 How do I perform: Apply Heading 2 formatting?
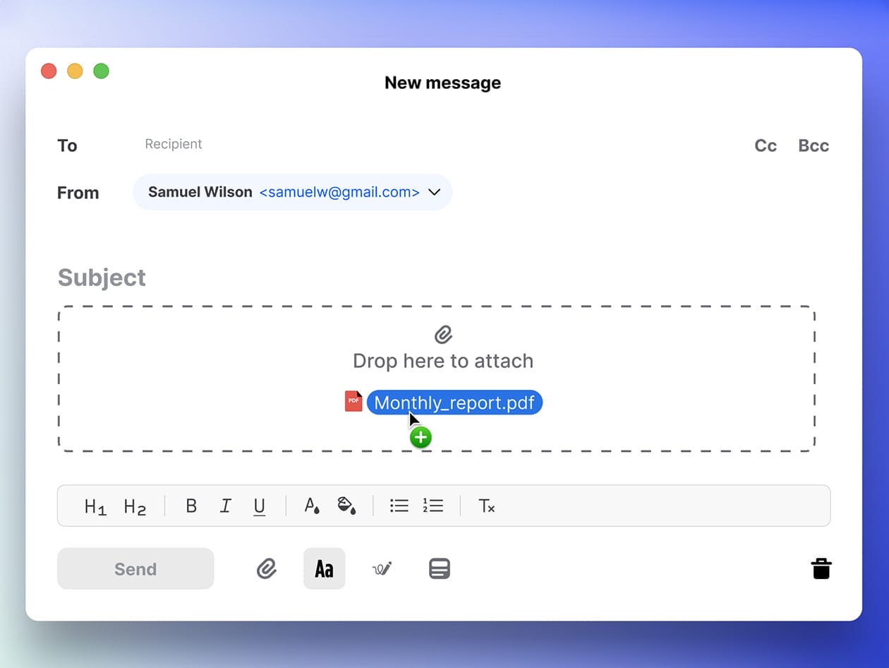click(135, 506)
